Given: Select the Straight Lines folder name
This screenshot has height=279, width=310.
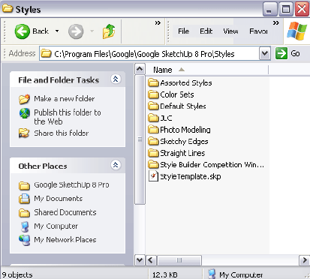Looking at the screenshot, I should (182, 153).
